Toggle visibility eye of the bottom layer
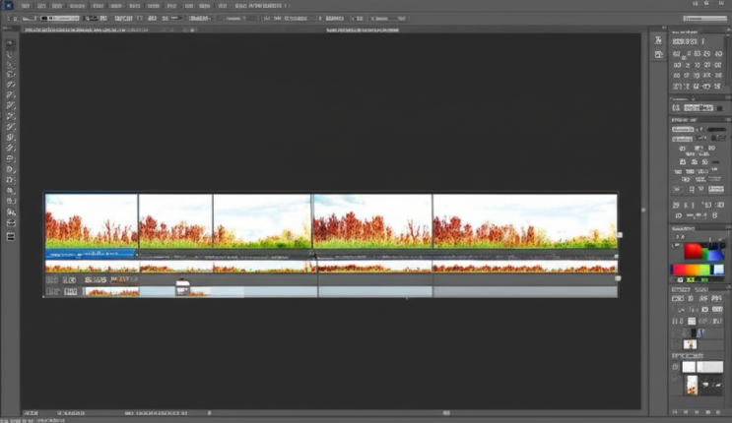Image resolution: width=732 pixels, height=423 pixels. pyautogui.click(x=675, y=379)
